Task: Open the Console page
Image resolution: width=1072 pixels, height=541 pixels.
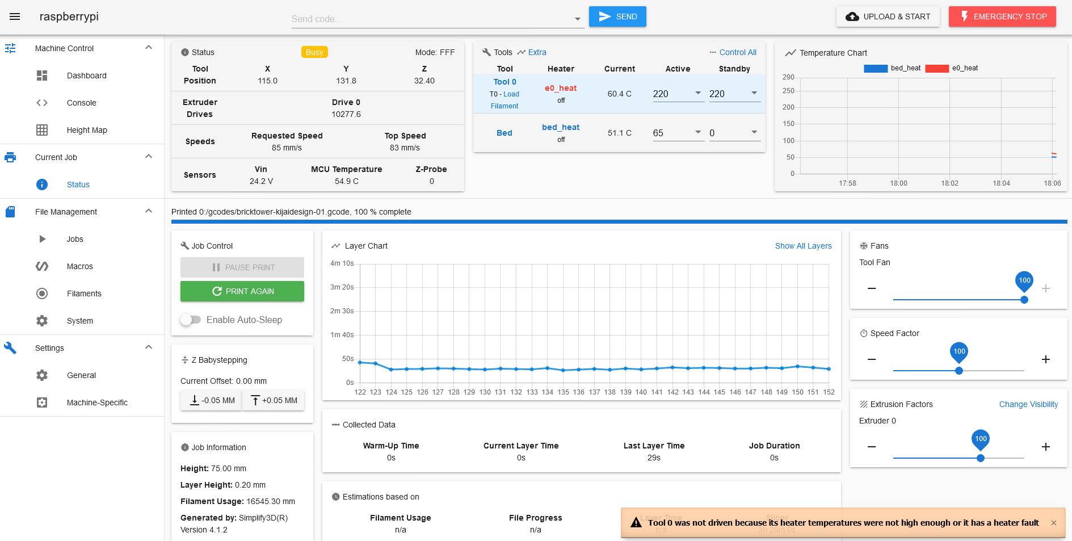Action: point(82,103)
